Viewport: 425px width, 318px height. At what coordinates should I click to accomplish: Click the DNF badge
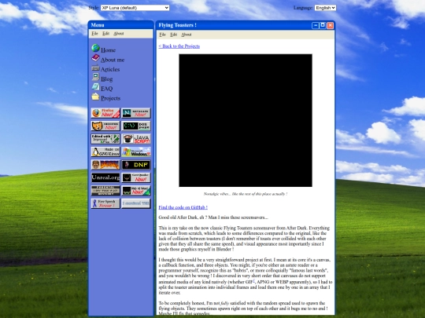[136, 165]
